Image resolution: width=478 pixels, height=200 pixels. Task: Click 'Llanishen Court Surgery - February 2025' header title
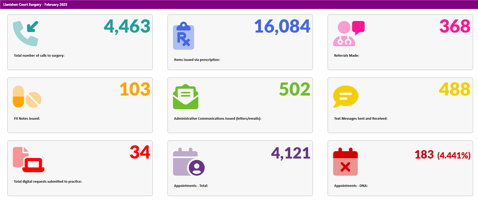point(35,4)
